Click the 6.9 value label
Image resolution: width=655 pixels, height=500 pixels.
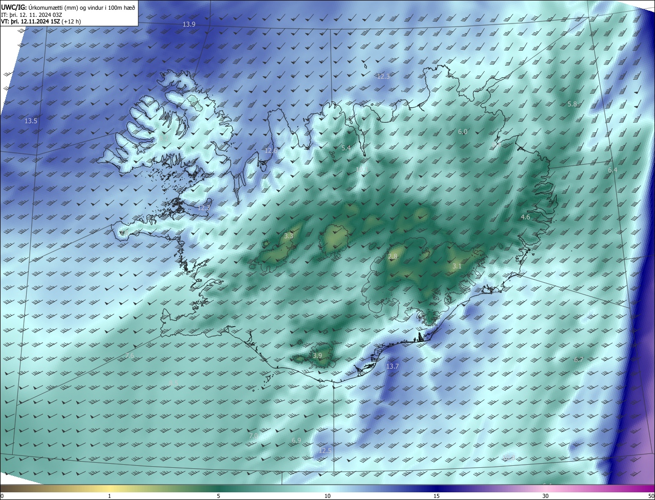pos(296,441)
